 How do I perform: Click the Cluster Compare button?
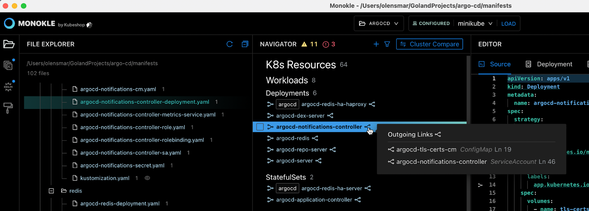pyautogui.click(x=429, y=44)
